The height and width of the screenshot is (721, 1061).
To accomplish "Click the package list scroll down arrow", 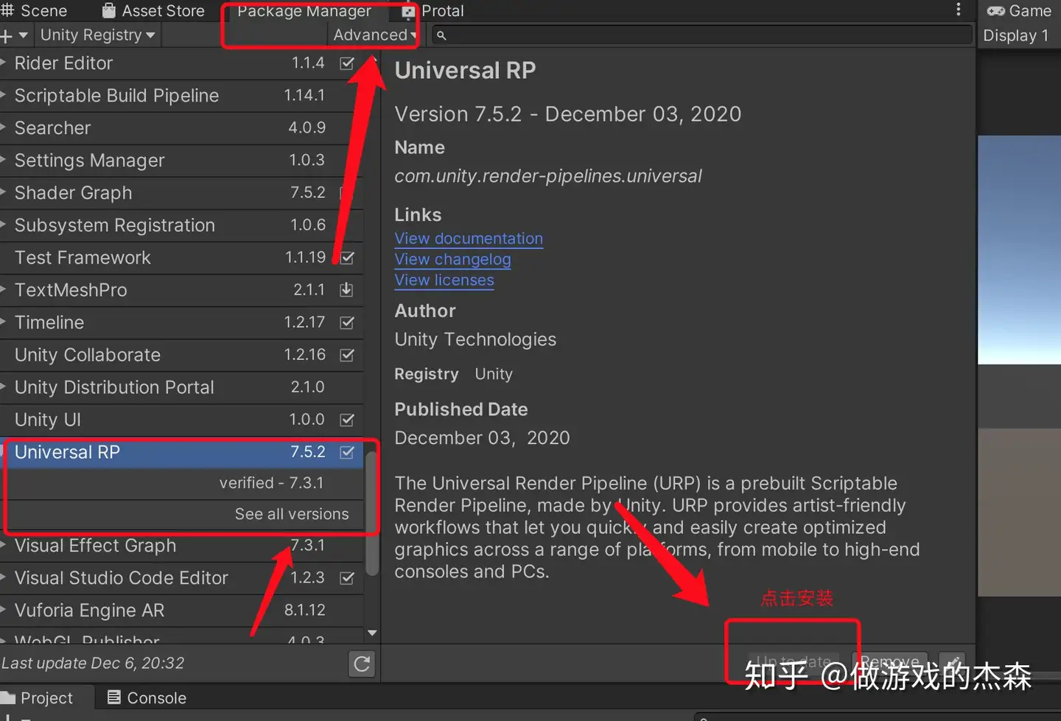I will tap(372, 633).
